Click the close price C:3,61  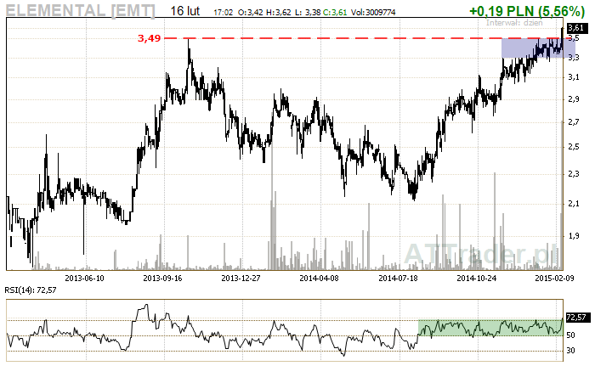pos(335,13)
